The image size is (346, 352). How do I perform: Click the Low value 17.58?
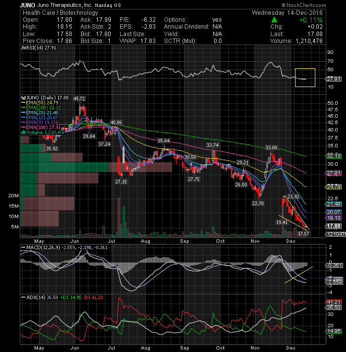click(64, 34)
